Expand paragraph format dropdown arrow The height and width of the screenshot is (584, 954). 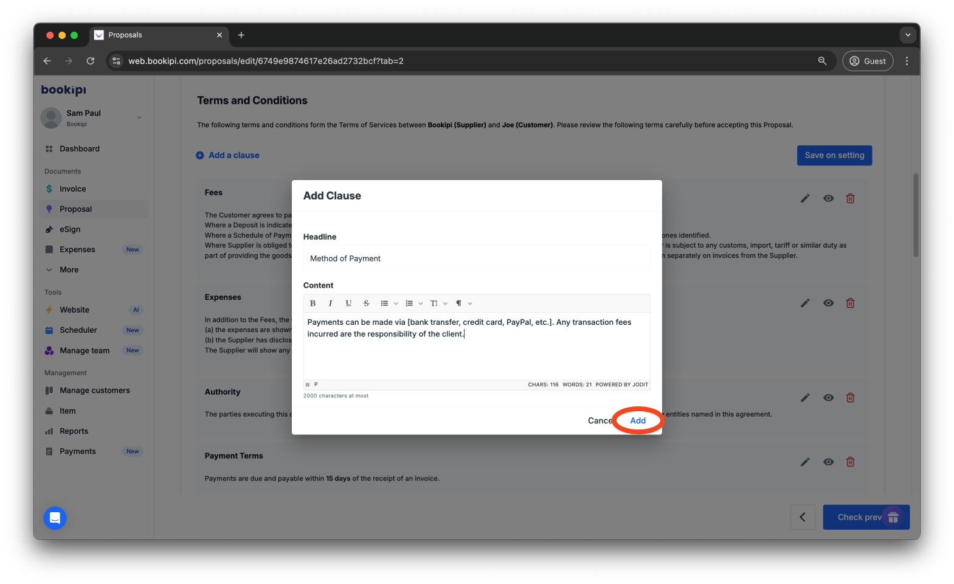pos(470,304)
